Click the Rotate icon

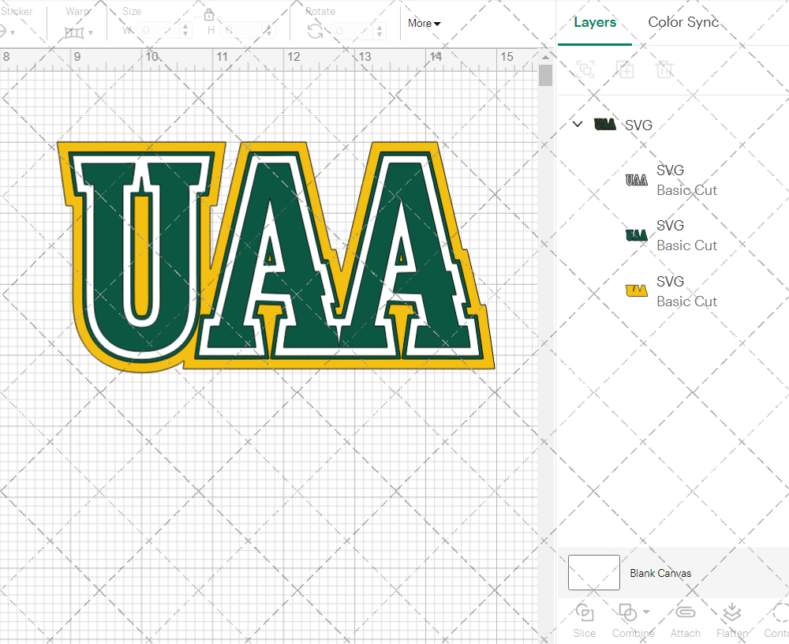(x=316, y=32)
